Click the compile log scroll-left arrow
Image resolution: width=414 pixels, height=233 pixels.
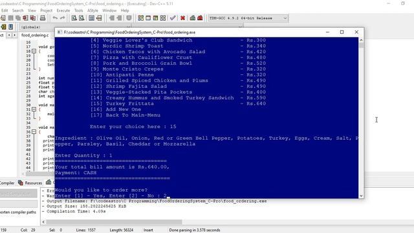click(43, 222)
